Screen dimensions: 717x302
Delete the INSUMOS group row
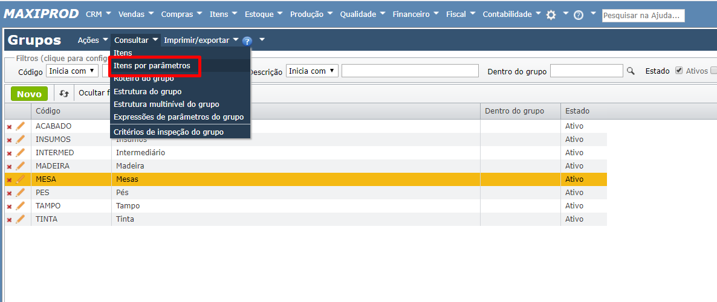click(9, 140)
